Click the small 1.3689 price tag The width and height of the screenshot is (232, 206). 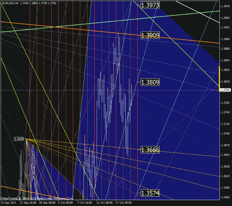pos(19,139)
